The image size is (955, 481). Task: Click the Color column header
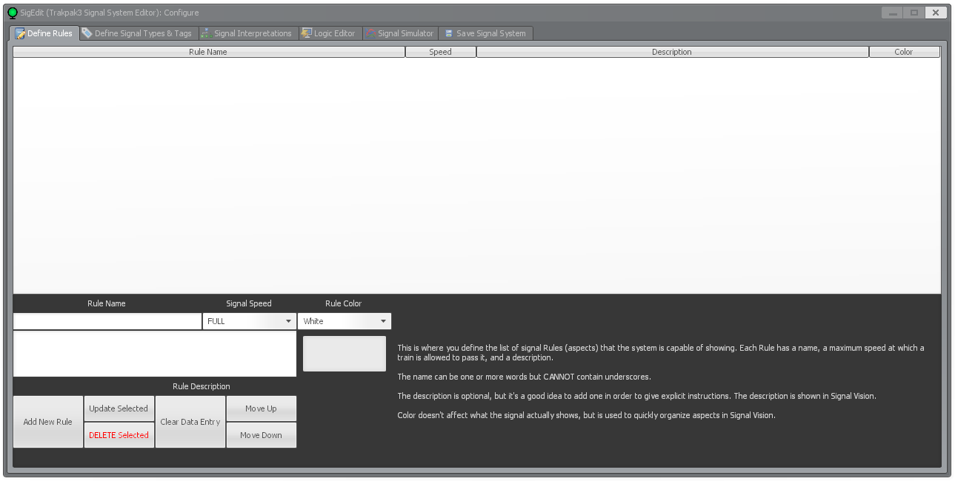click(x=904, y=52)
